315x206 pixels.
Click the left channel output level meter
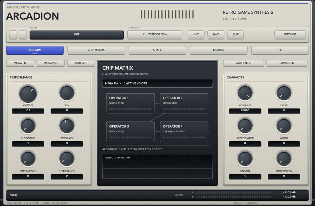pyautogui.click(x=234, y=193)
